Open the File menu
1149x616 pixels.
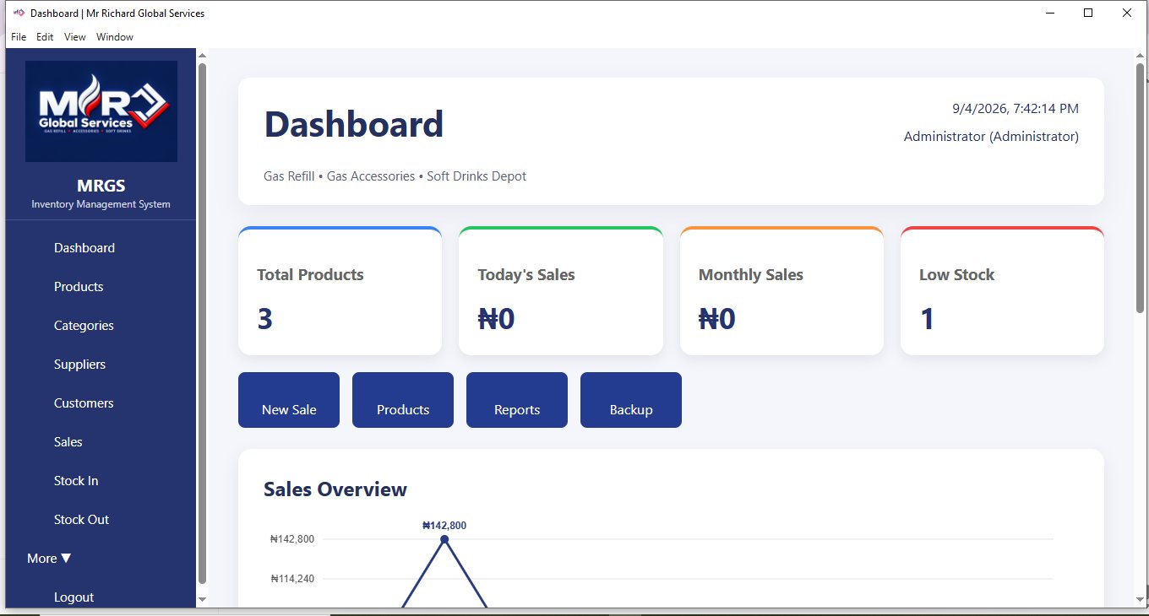(19, 37)
